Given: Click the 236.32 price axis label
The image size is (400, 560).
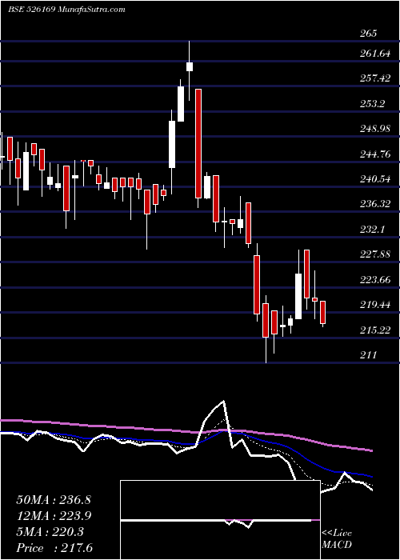Looking at the screenshot, I should coord(375,204).
